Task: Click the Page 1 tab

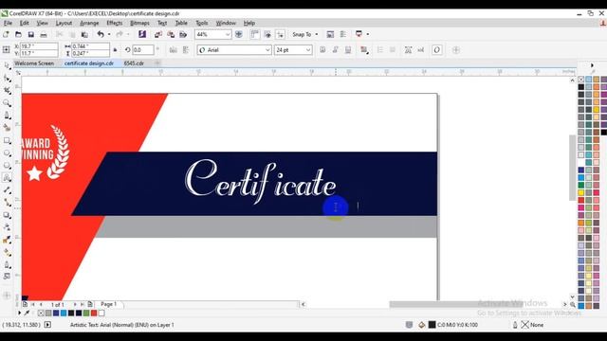Action: point(109,304)
